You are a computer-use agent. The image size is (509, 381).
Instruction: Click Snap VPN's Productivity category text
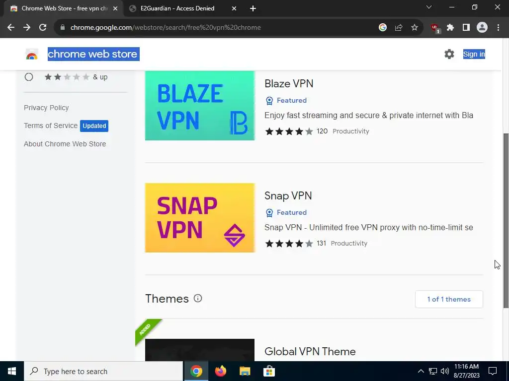click(x=349, y=243)
